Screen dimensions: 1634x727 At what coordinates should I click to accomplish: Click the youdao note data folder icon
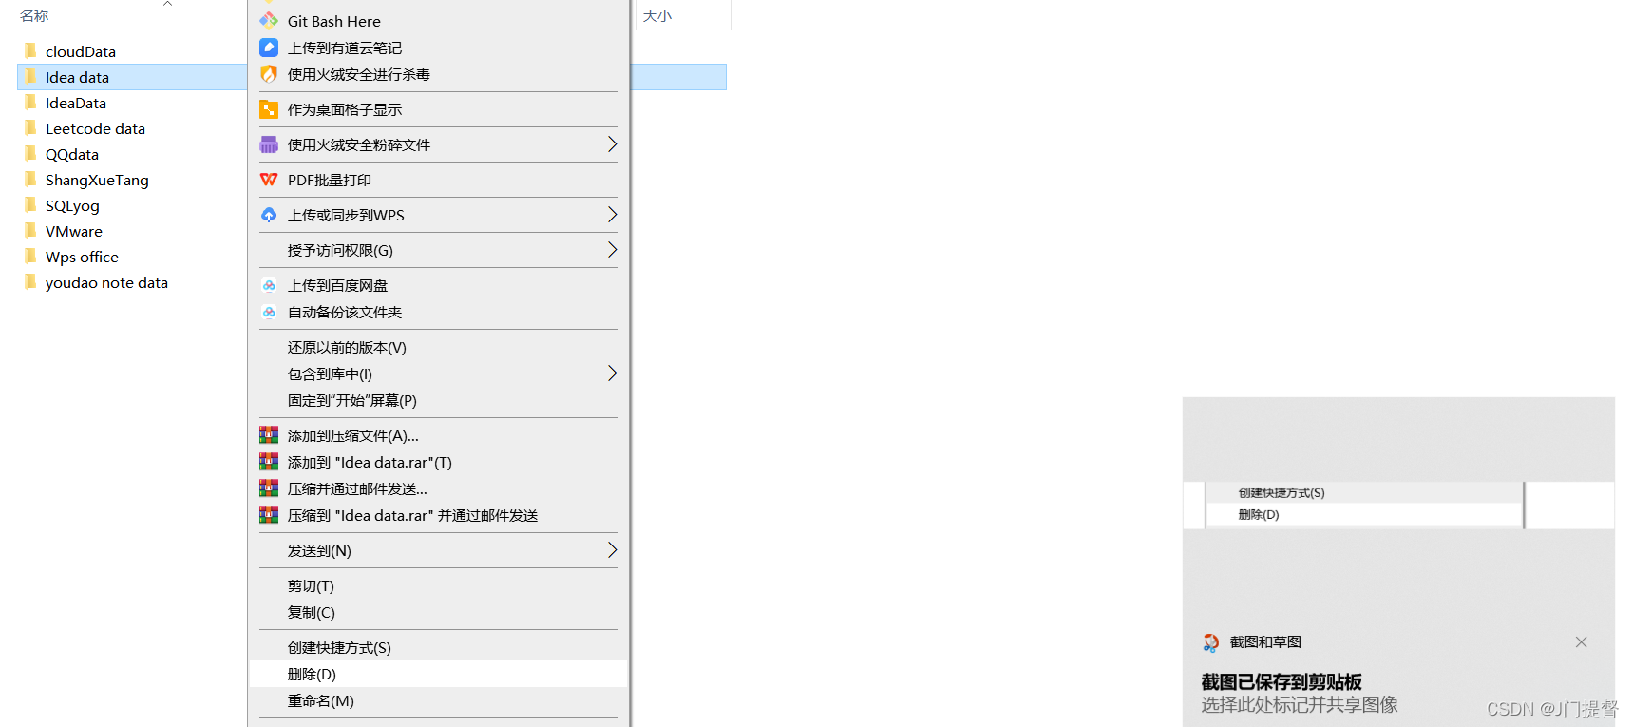pos(30,281)
